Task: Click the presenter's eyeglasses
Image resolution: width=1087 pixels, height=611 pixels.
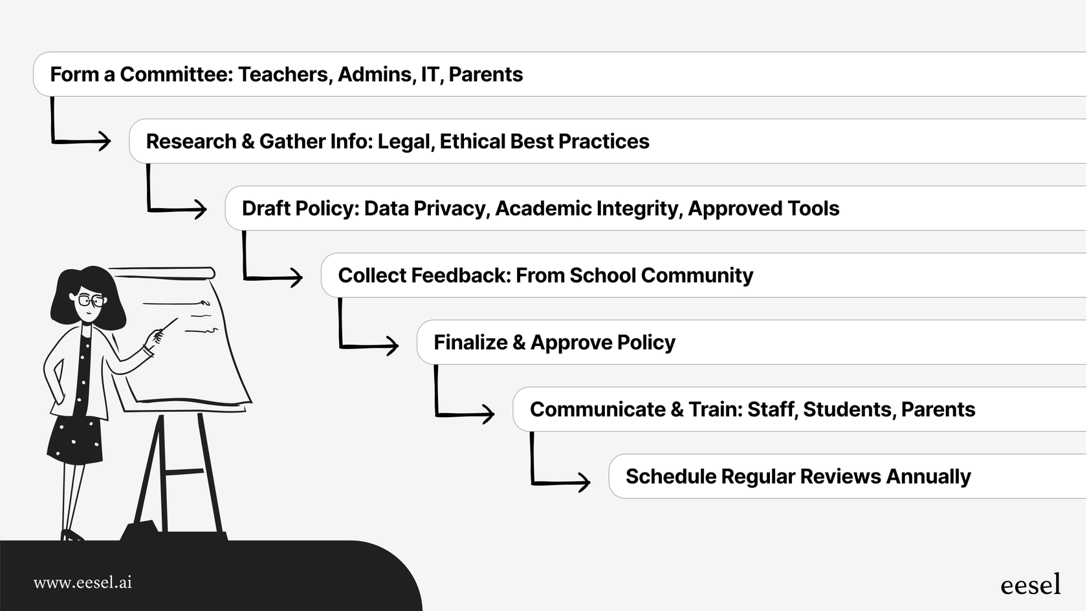Action: 91,301
